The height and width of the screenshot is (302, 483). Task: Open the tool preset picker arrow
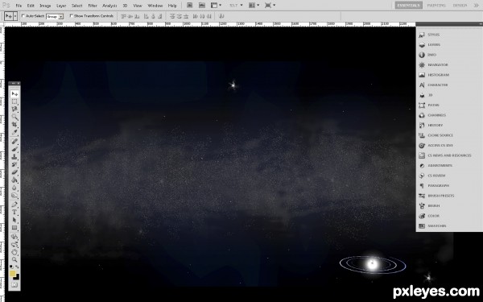click(15, 16)
